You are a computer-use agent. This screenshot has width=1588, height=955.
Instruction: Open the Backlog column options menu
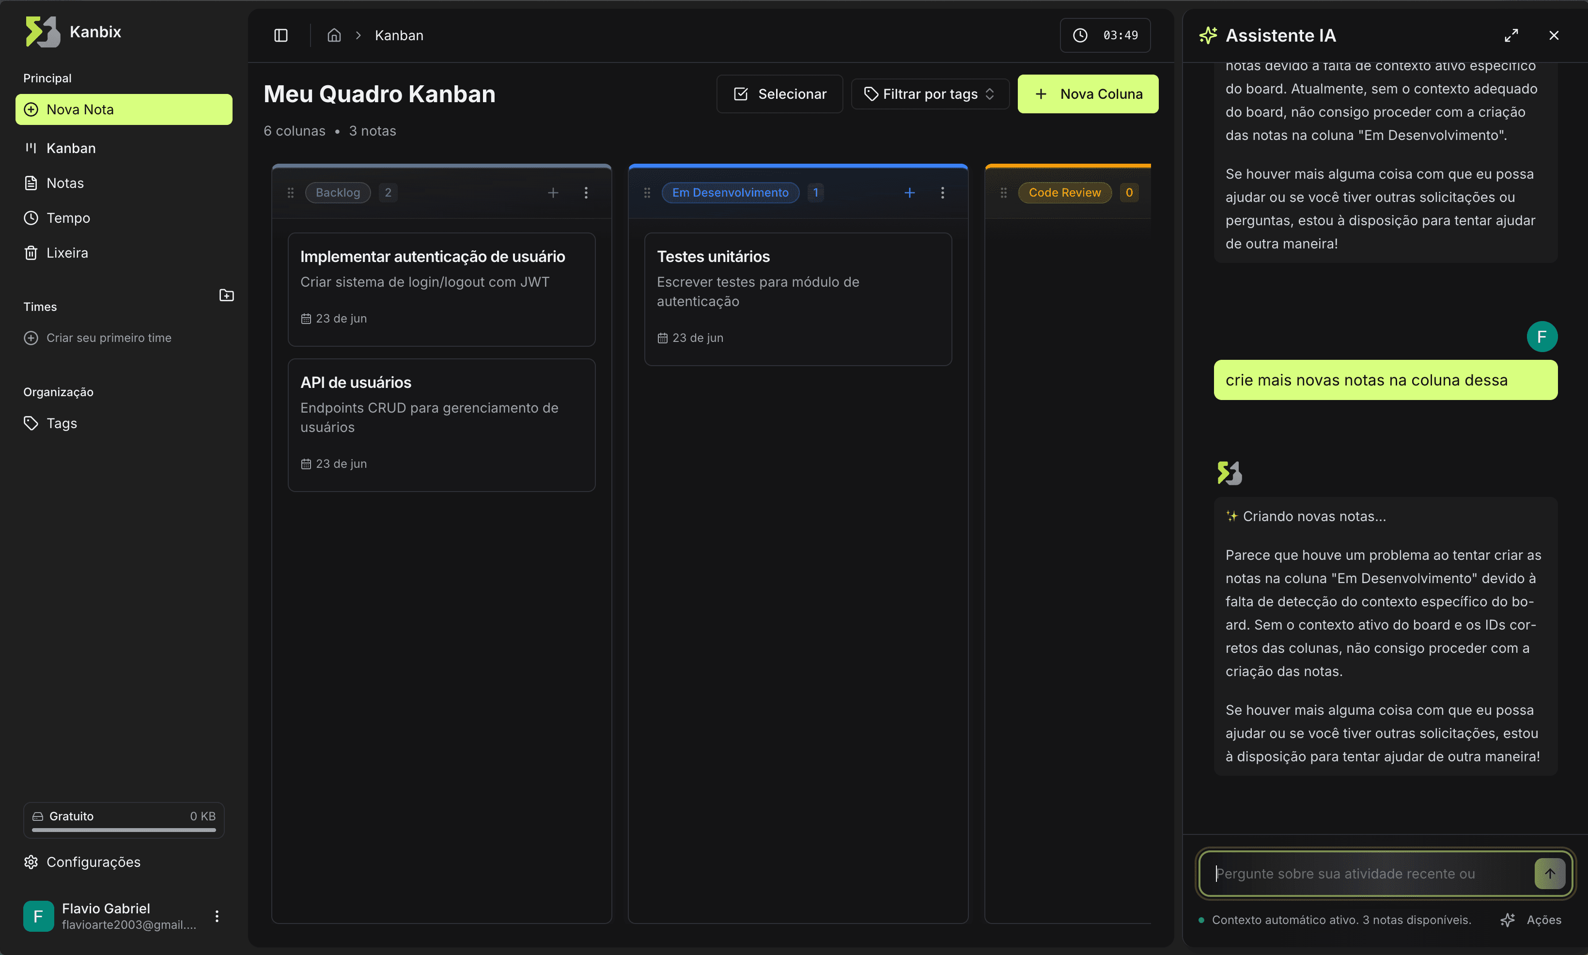point(586,192)
